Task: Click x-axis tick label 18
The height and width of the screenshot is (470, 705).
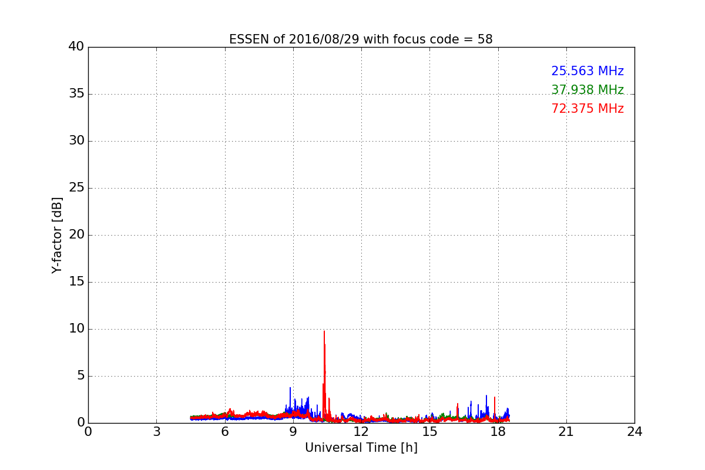Action: coord(498,432)
